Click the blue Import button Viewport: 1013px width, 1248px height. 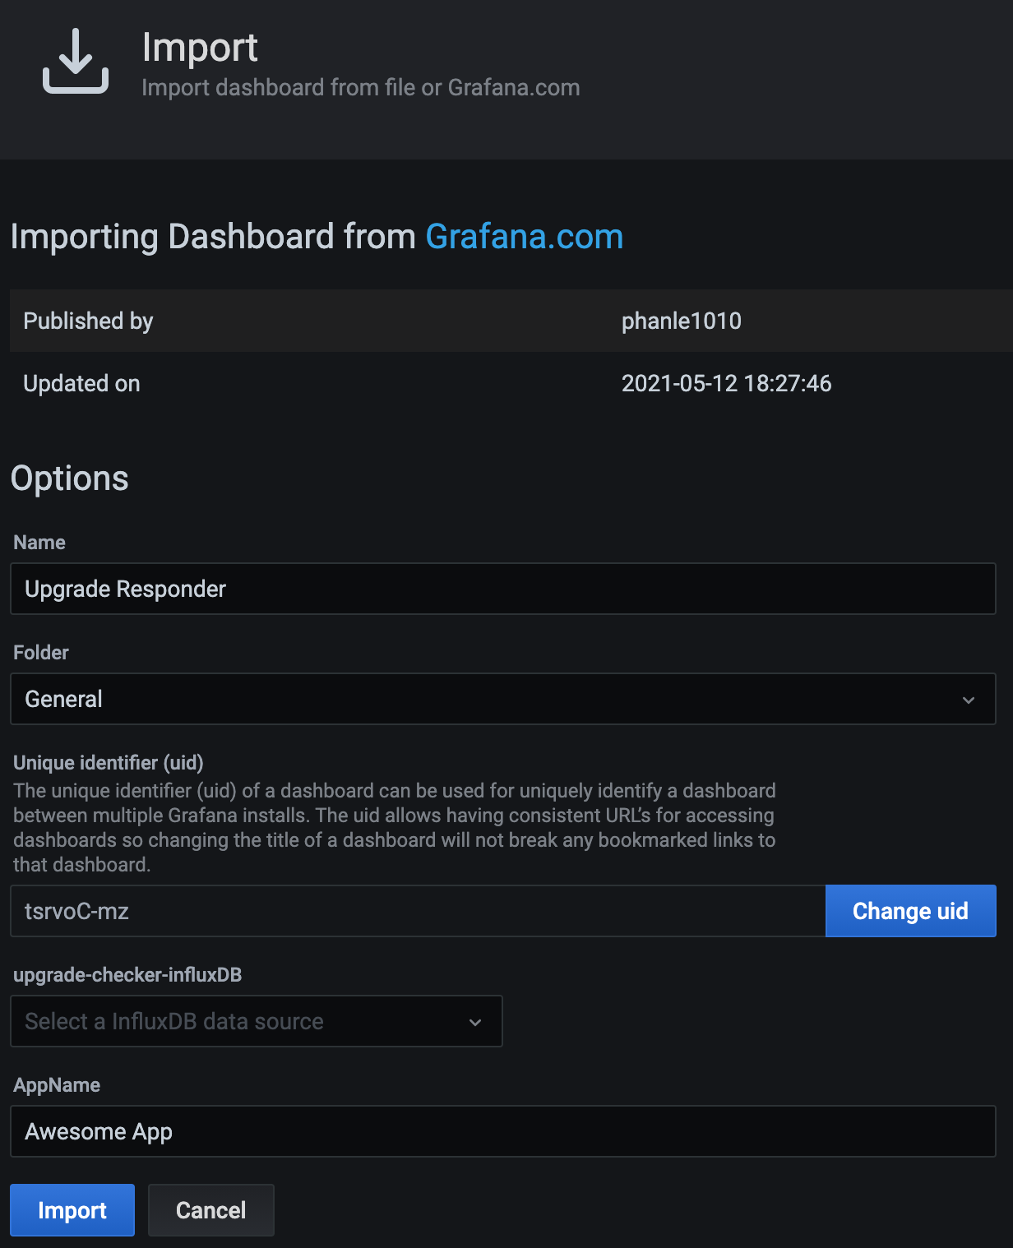coord(72,1210)
